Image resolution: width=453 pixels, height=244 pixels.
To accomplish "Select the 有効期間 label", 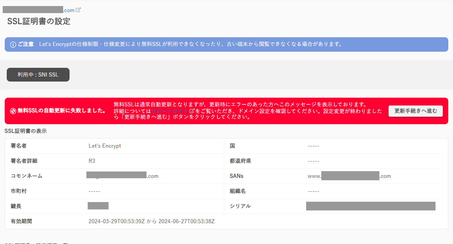I will click(21, 222).
